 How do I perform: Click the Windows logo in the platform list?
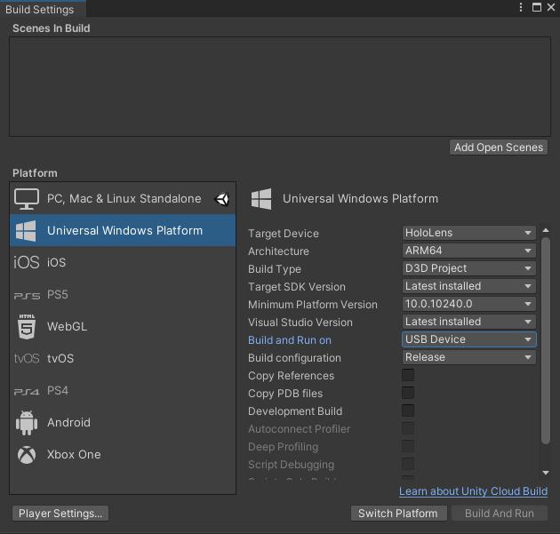pos(26,231)
